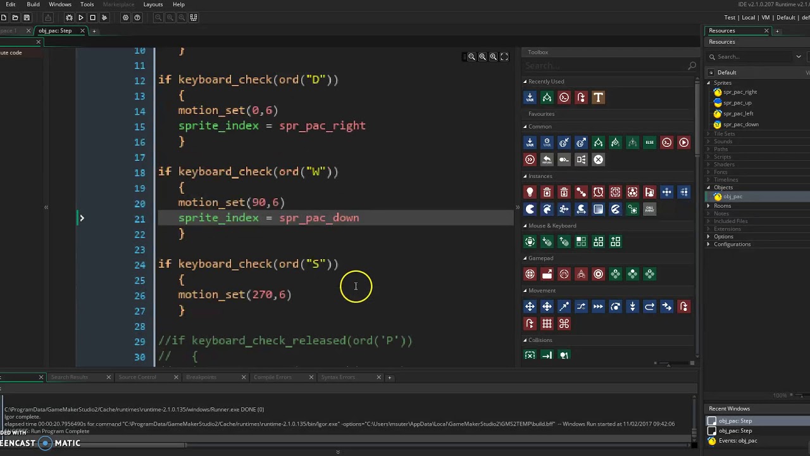Image resolution: width=810 pixels, height=456 pixels.
Task: Choose the first Mouse & Keyboard action icon
Action: pos(530,242)
